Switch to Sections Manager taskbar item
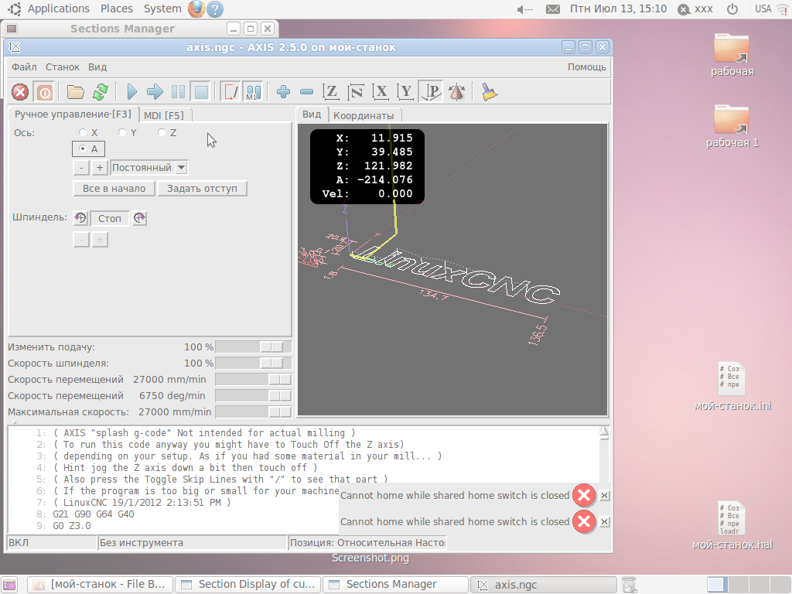This screenshot has width=792, height=594. click(x=395, y=585)
